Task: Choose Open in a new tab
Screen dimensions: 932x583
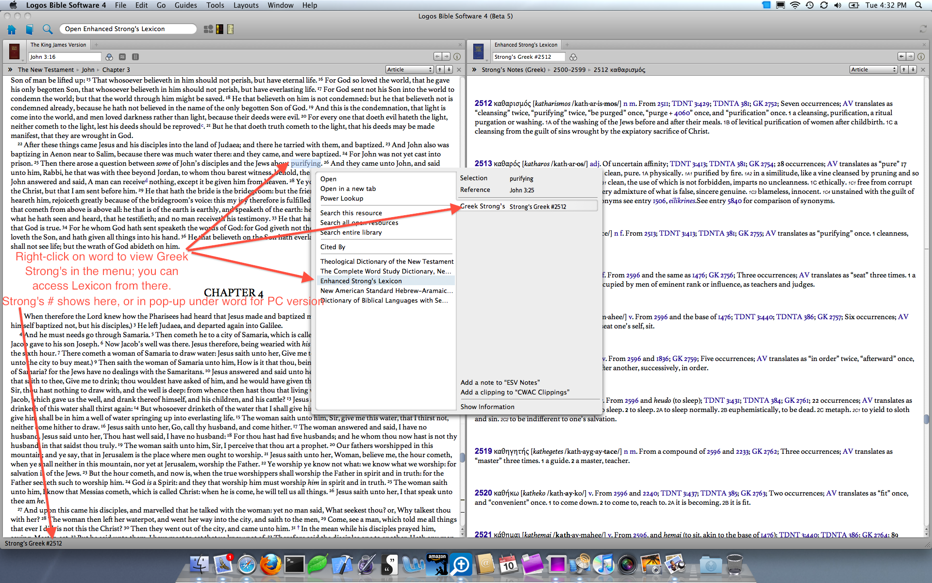Action: click(348, 189)
